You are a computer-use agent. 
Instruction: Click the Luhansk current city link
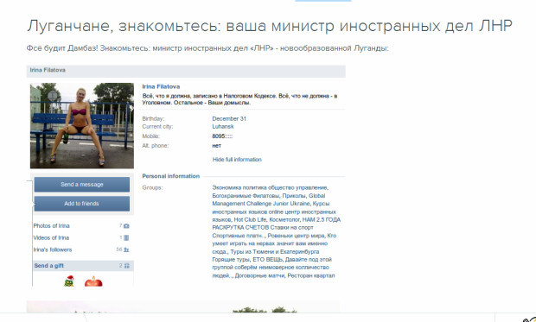(x=223, y=126)
